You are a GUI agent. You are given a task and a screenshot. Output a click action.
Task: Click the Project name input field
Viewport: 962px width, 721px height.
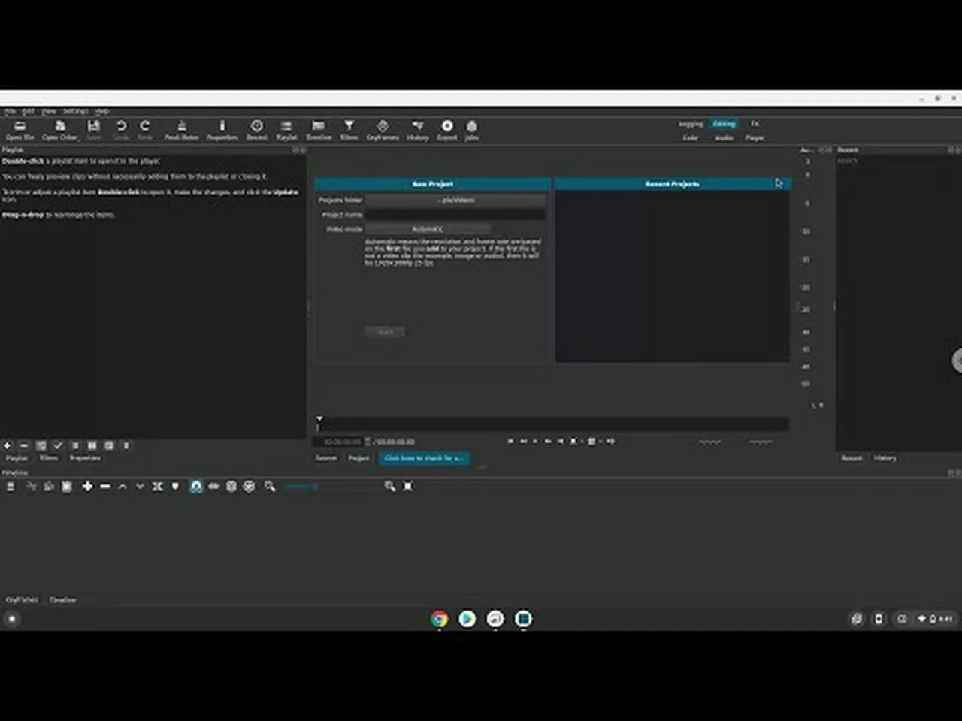tap(455, 214)
